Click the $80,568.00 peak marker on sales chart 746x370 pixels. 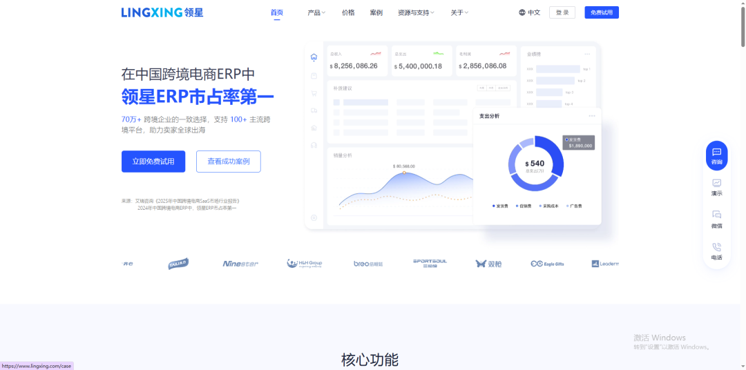[x=404, y=172]
